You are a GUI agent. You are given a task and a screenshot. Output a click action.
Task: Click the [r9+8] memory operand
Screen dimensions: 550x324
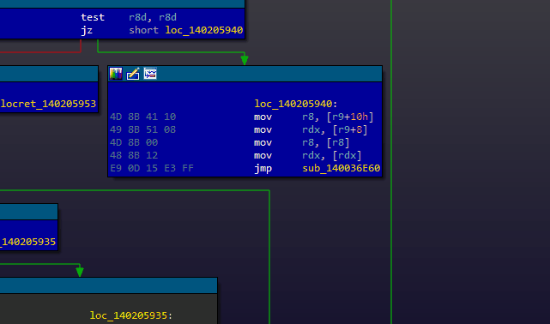350,130
